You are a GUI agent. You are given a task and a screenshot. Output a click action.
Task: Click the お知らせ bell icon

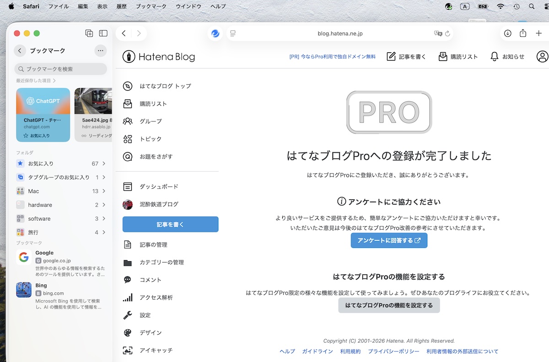point(494,57)
